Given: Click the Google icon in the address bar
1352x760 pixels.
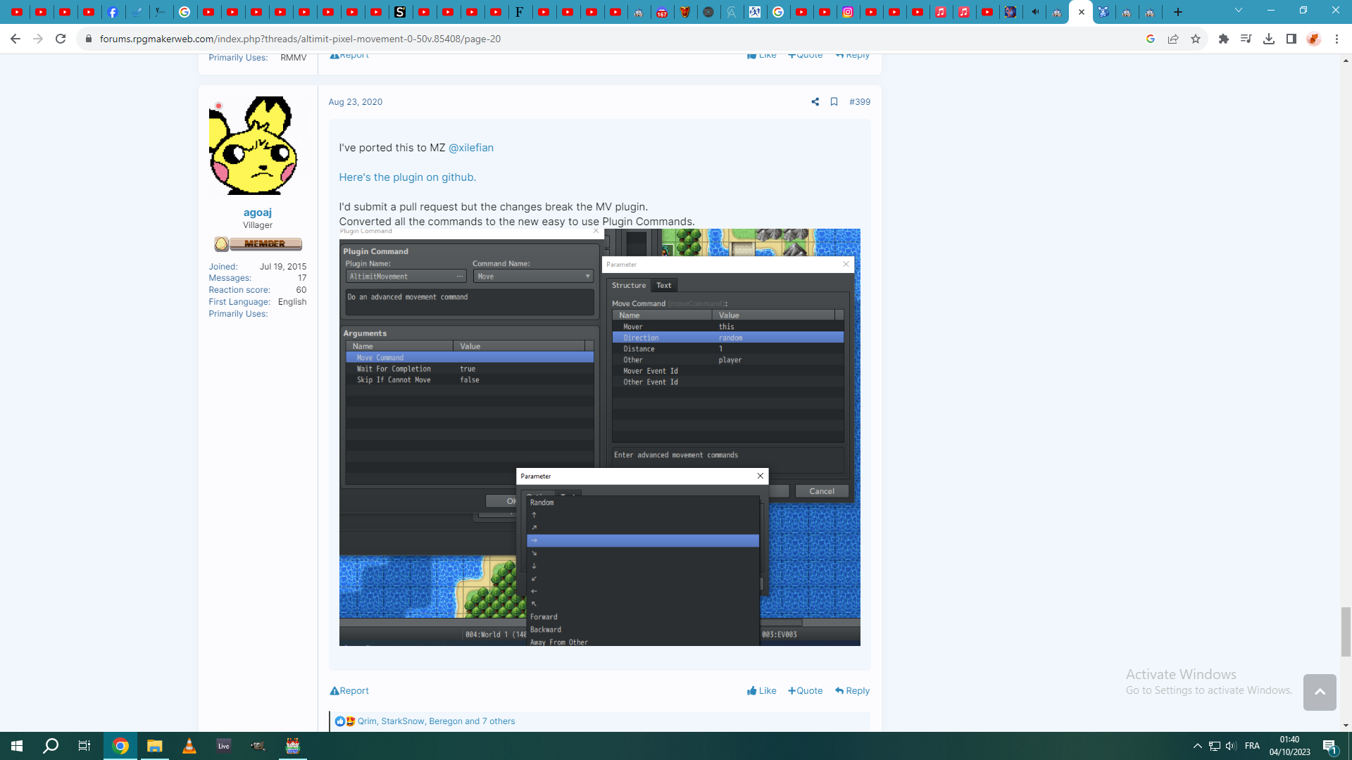Looking at the screenshot, I should tap(1151, 39).
